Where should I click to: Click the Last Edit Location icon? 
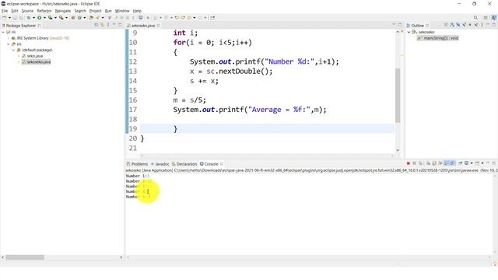point(177,18)
